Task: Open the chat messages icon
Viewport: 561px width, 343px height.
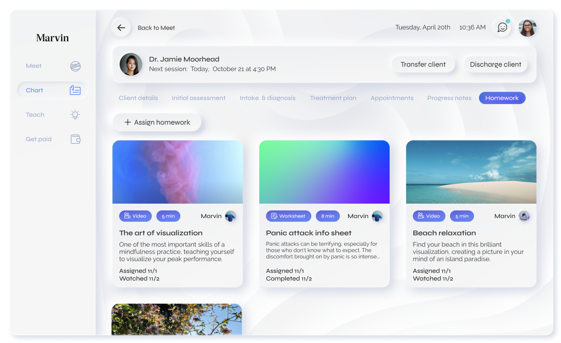Action: click(x=502, y=27)
